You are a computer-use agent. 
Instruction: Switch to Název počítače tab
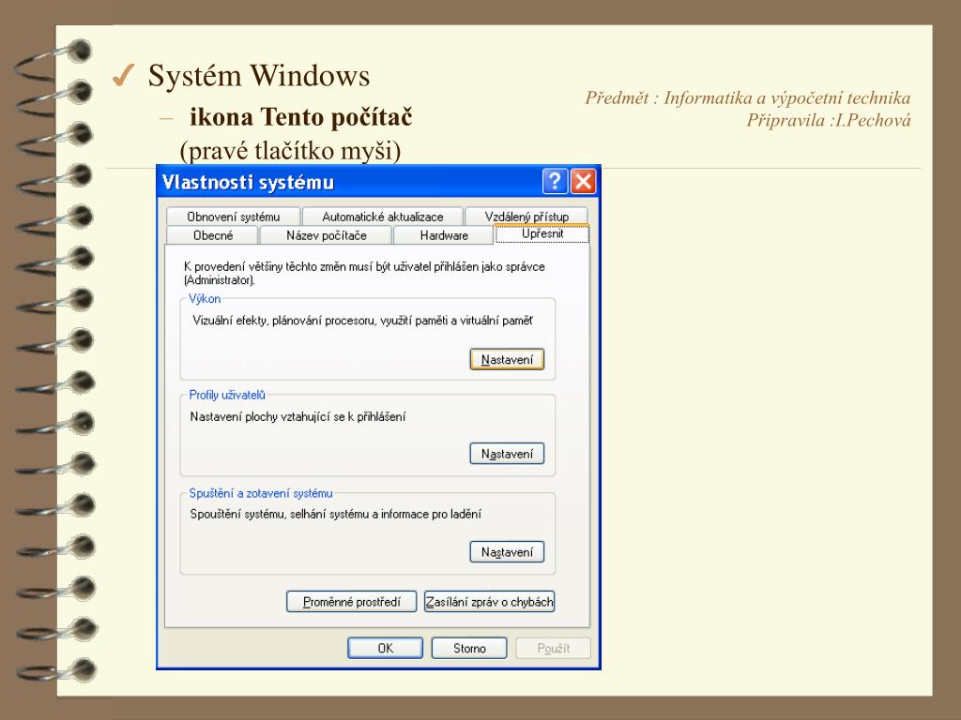[x=326, y=235]
